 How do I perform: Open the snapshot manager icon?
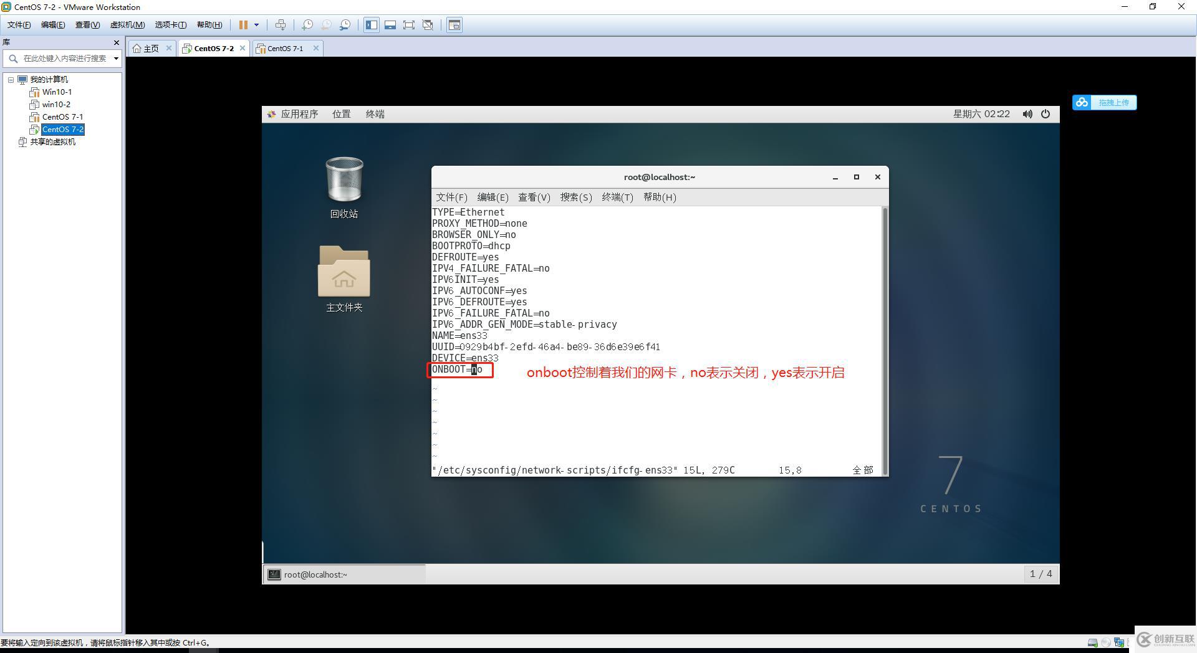pos(345,25)
